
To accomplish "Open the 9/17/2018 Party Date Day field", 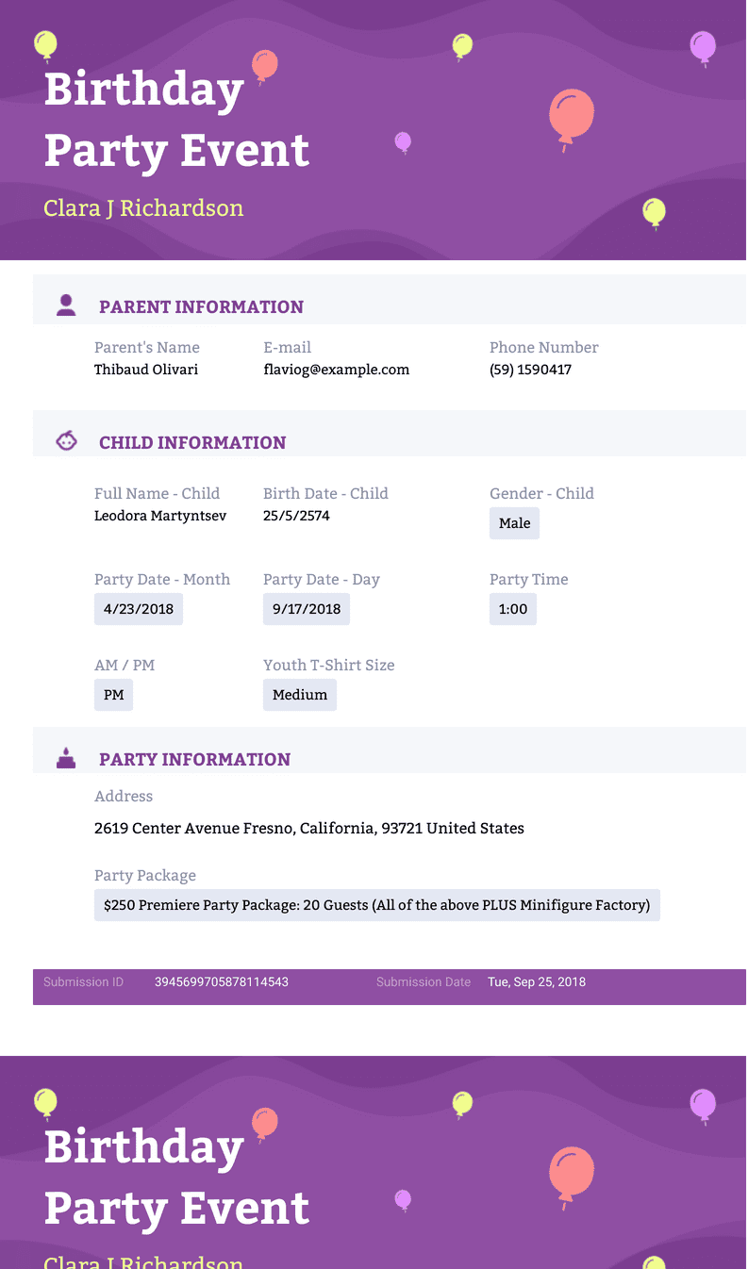I will click(307, 609).
